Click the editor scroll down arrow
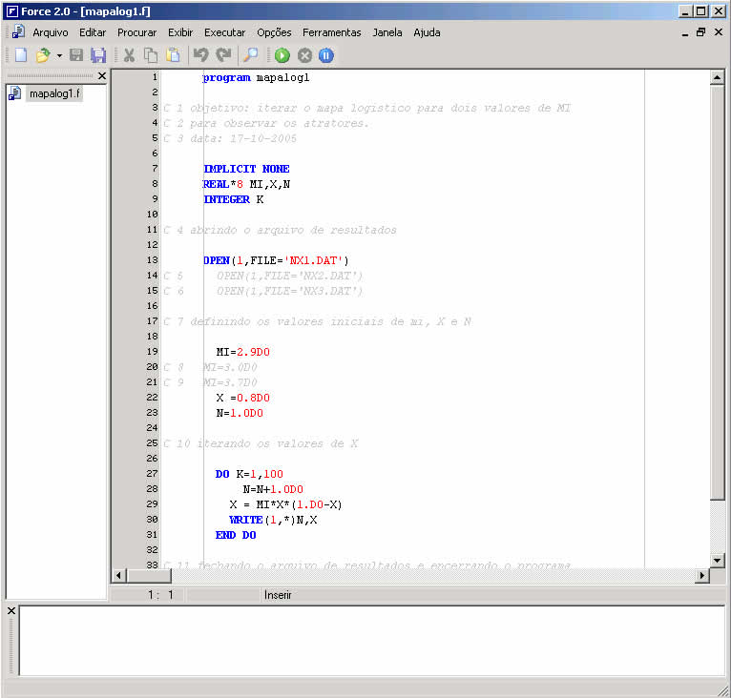The width and height of the screenshot is (731, 698). pyautogui.click(x=717, y=561)
